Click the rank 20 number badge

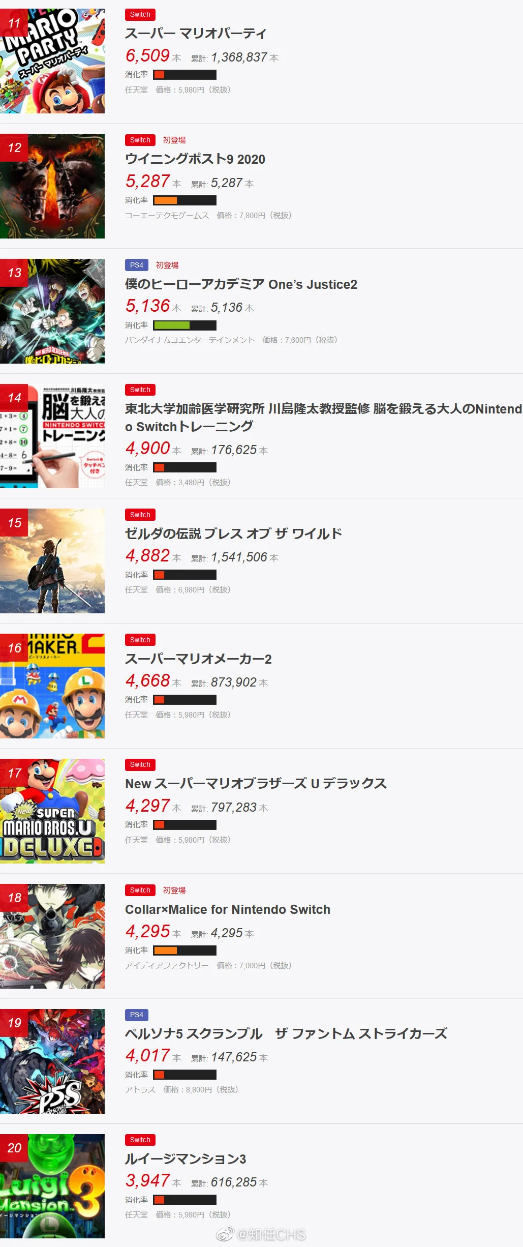coord(14,1148)
